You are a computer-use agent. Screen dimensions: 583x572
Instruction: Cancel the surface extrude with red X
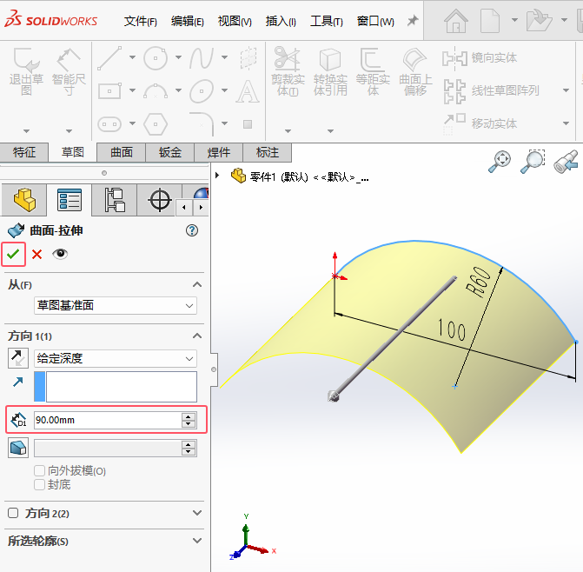36,255
